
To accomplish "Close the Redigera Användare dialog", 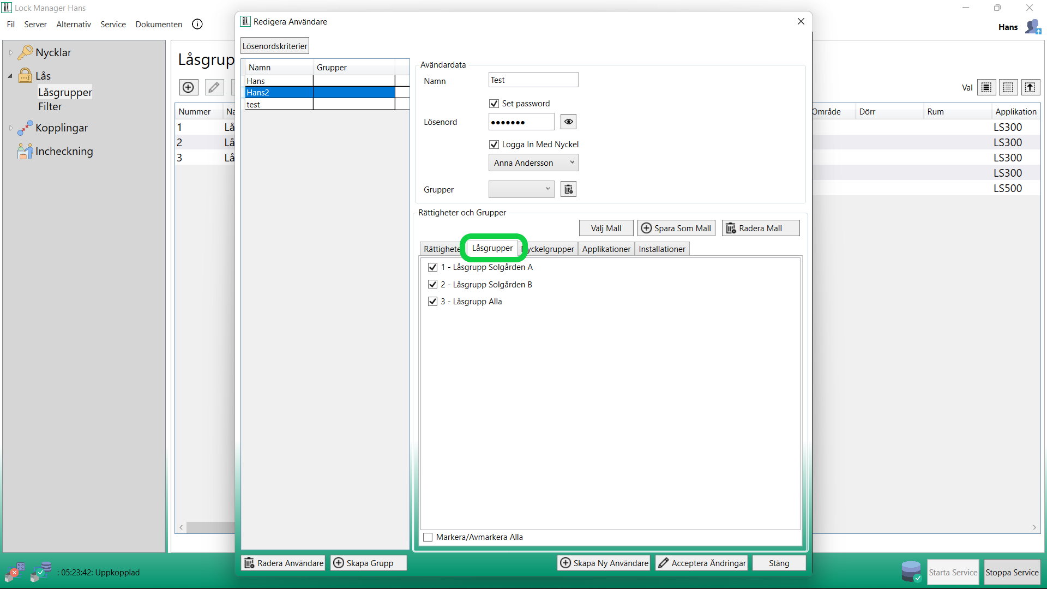I will (801, 21).
